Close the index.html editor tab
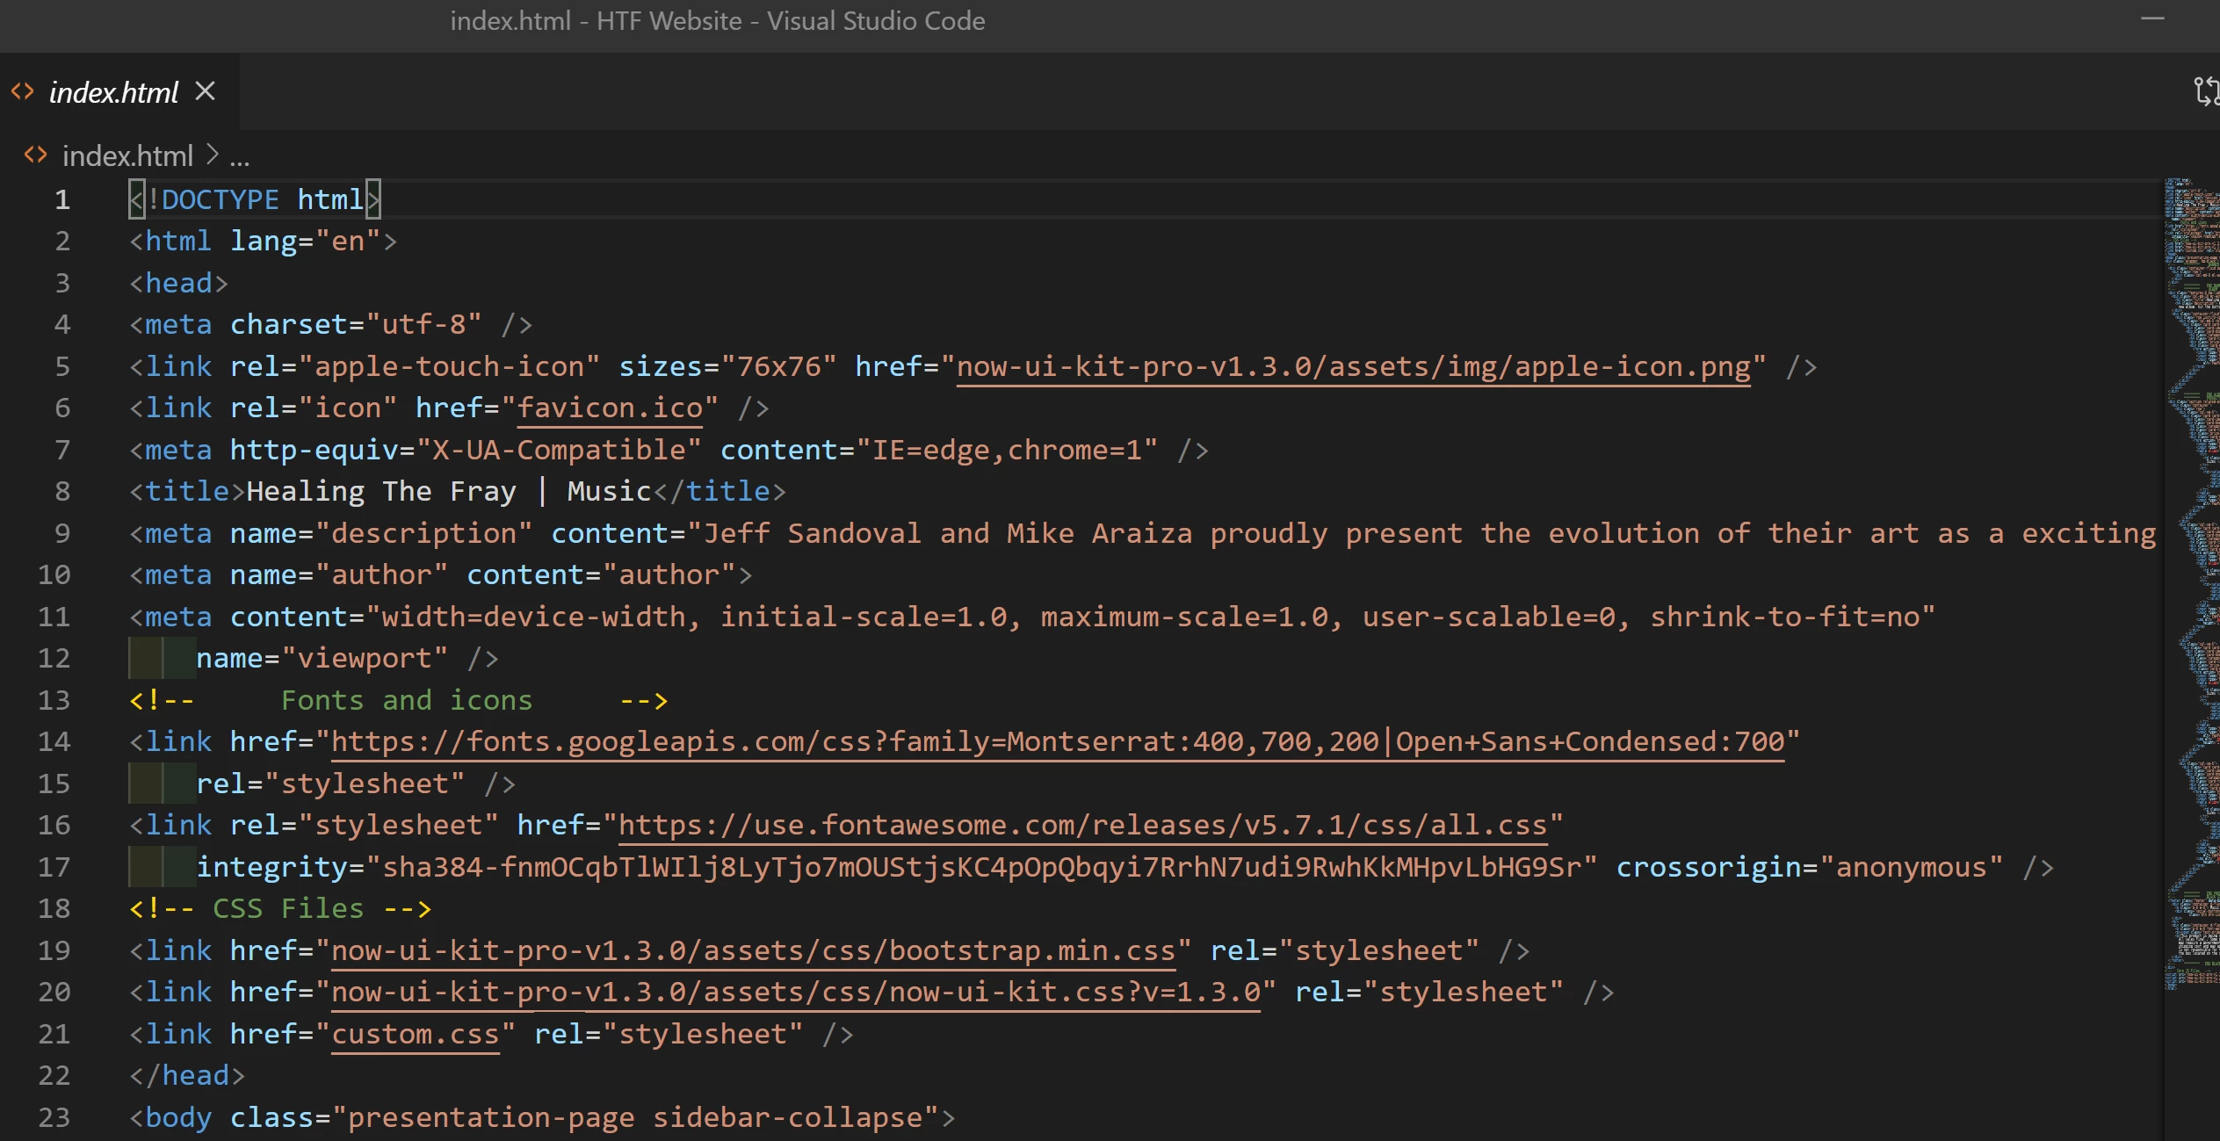This screenshot has width=2220, height=1141. [x=205, y=90]
